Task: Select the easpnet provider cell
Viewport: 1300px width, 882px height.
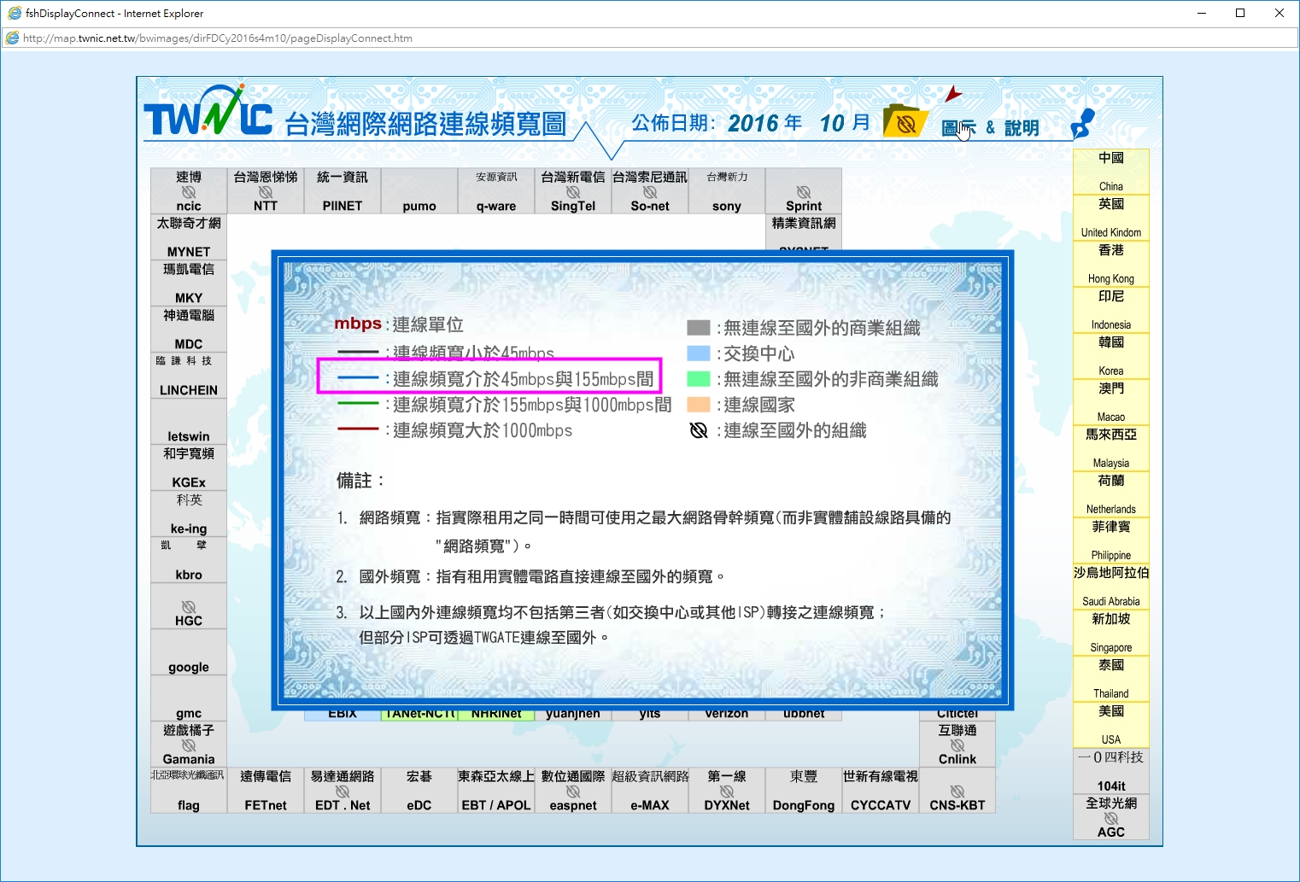Action: [573, 790]
